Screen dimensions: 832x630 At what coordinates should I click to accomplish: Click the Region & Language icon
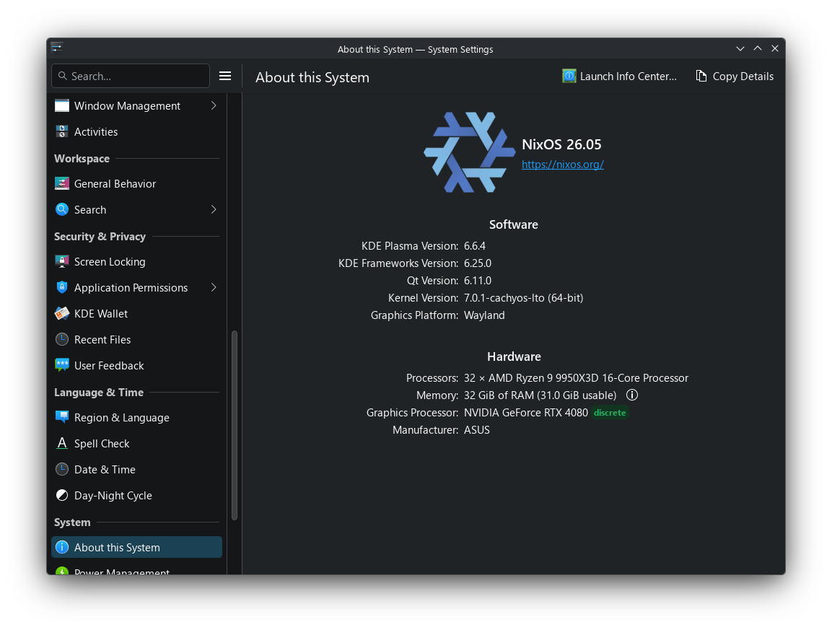tap(62, 418)
